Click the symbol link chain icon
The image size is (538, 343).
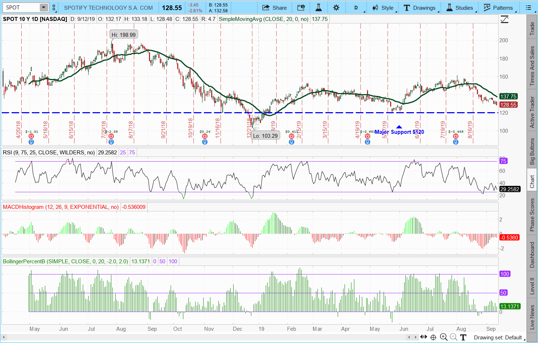tap(54, 8)
